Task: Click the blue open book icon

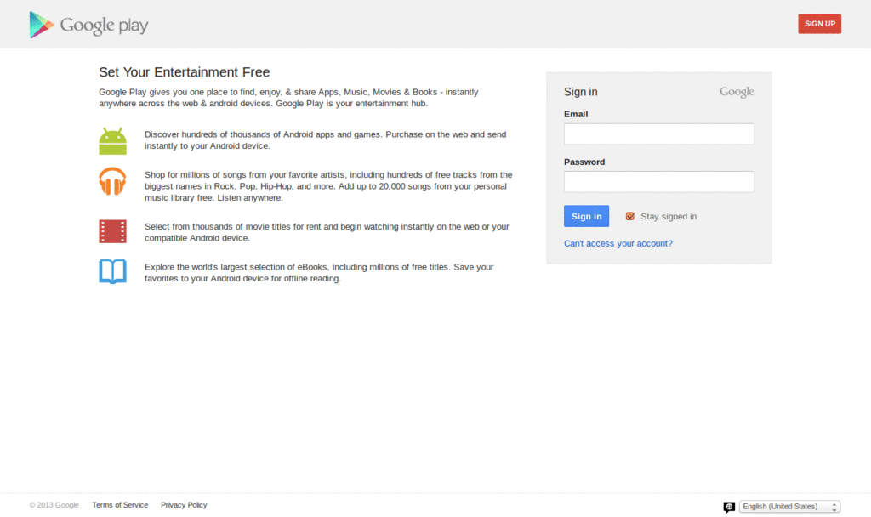Action: (113, 271)
